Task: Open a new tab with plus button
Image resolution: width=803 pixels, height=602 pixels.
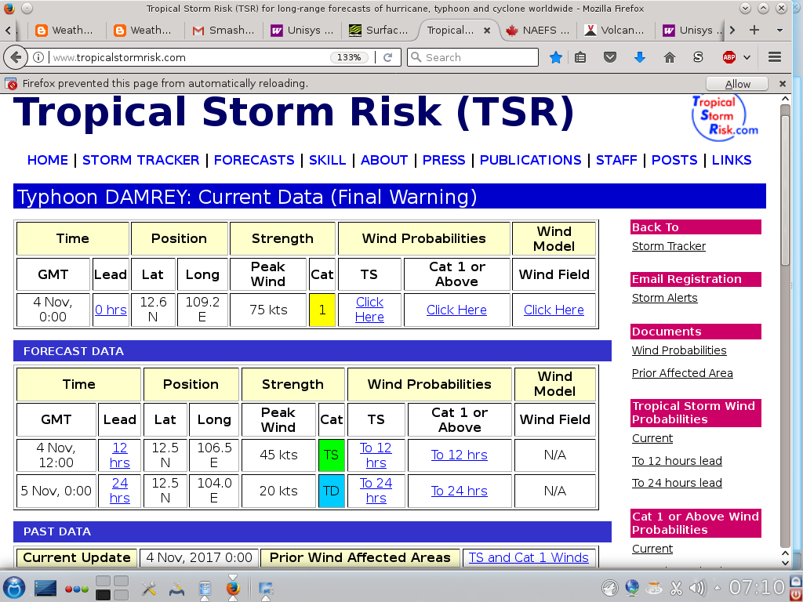Action: click(754, 31)
